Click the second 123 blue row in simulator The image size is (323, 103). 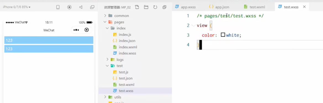(x=49, y=49)
